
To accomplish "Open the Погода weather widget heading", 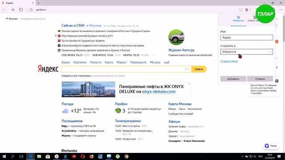I will coord(67,104).
